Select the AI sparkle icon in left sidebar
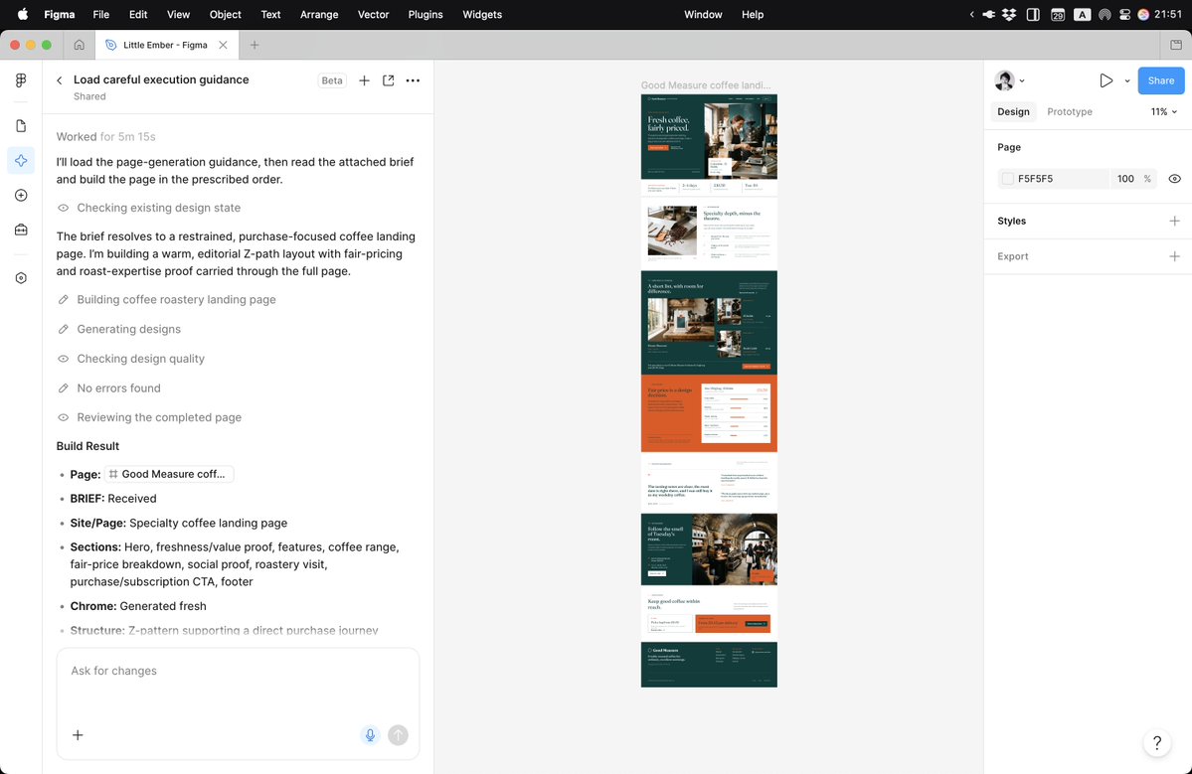1192x774 pixels. coord(21,160)
